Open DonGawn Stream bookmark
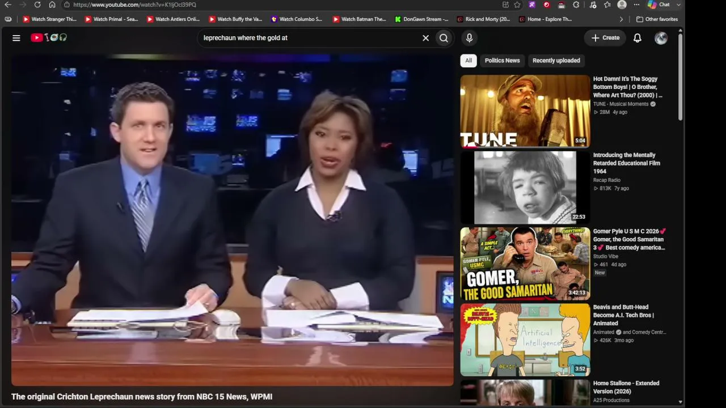The height and width of the screenshot is (408, 726). 421,19
